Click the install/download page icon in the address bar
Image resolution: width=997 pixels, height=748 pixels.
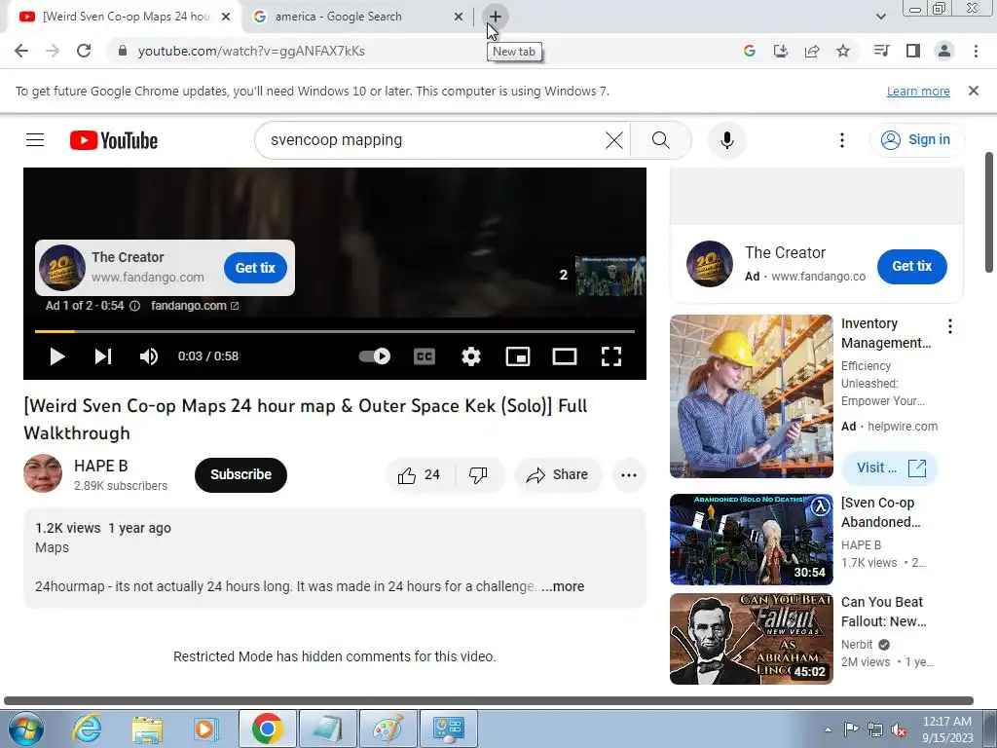pyautogui.click(x=780, y=51)
